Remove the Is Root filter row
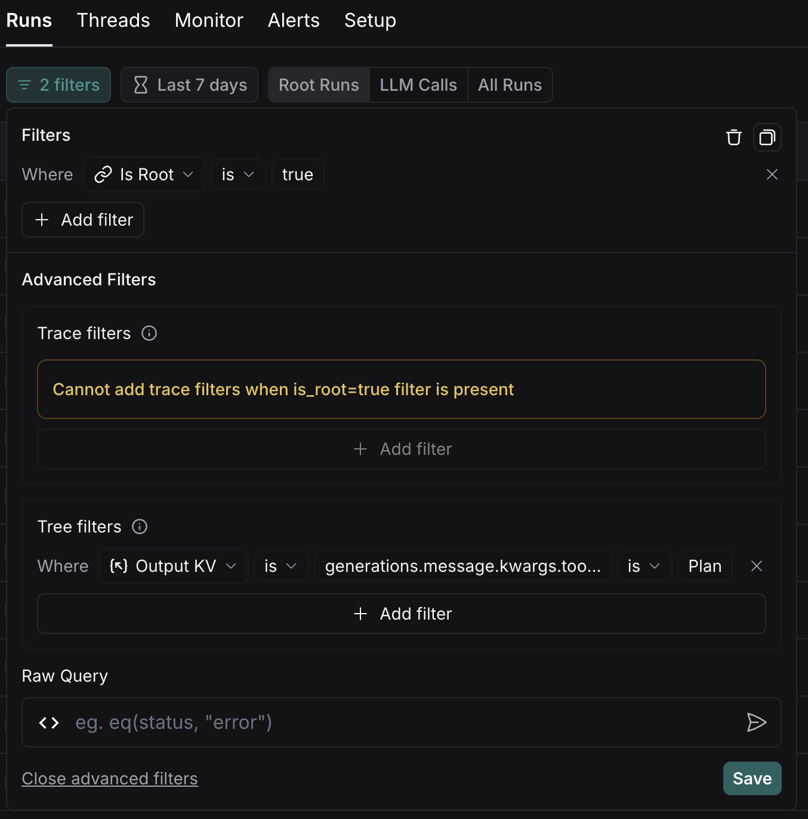This screenshot has height=819, width=808. 772,174
